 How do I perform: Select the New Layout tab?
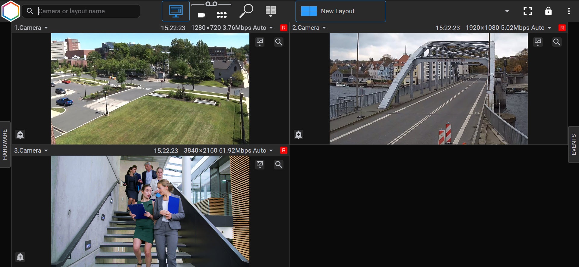340,11
